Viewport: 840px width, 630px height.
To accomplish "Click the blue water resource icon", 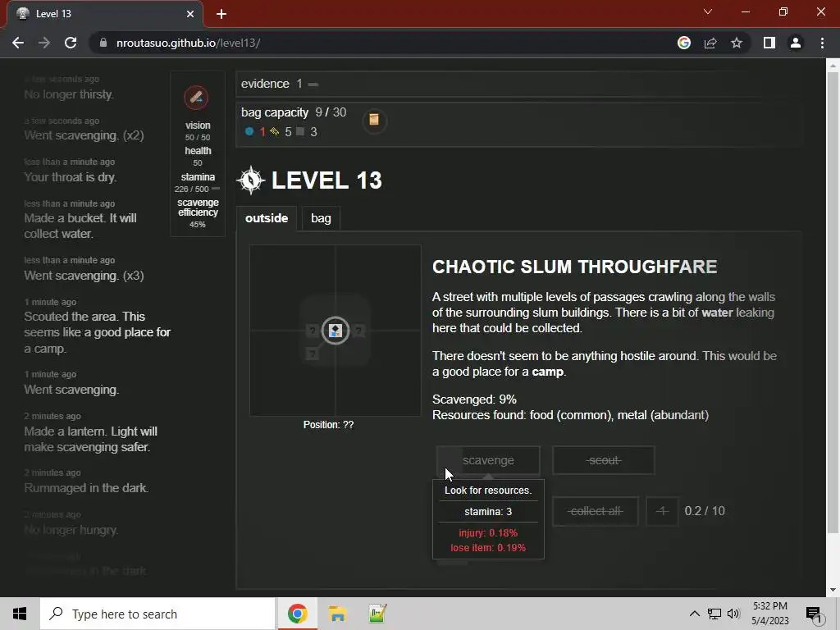I will pyautogui.click(x=249, y=131).
